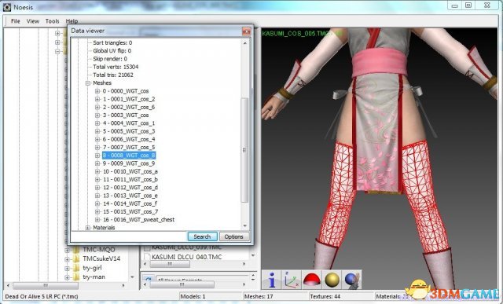Screen dimensions: 503x304
Task: Click the Data viewer search input field
Action: (x=129, y=236)
